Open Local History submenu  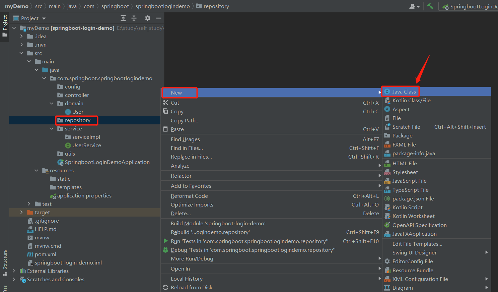coord(272,279)
